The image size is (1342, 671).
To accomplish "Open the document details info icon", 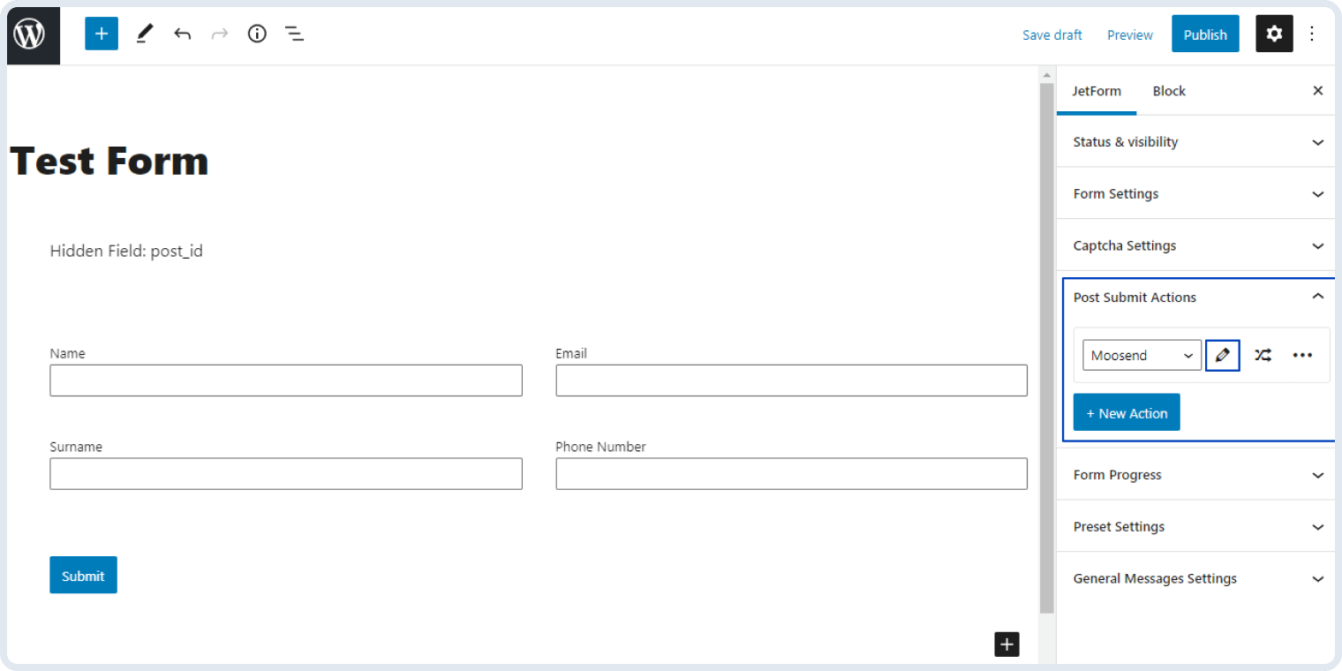I will tap(257, 33).
